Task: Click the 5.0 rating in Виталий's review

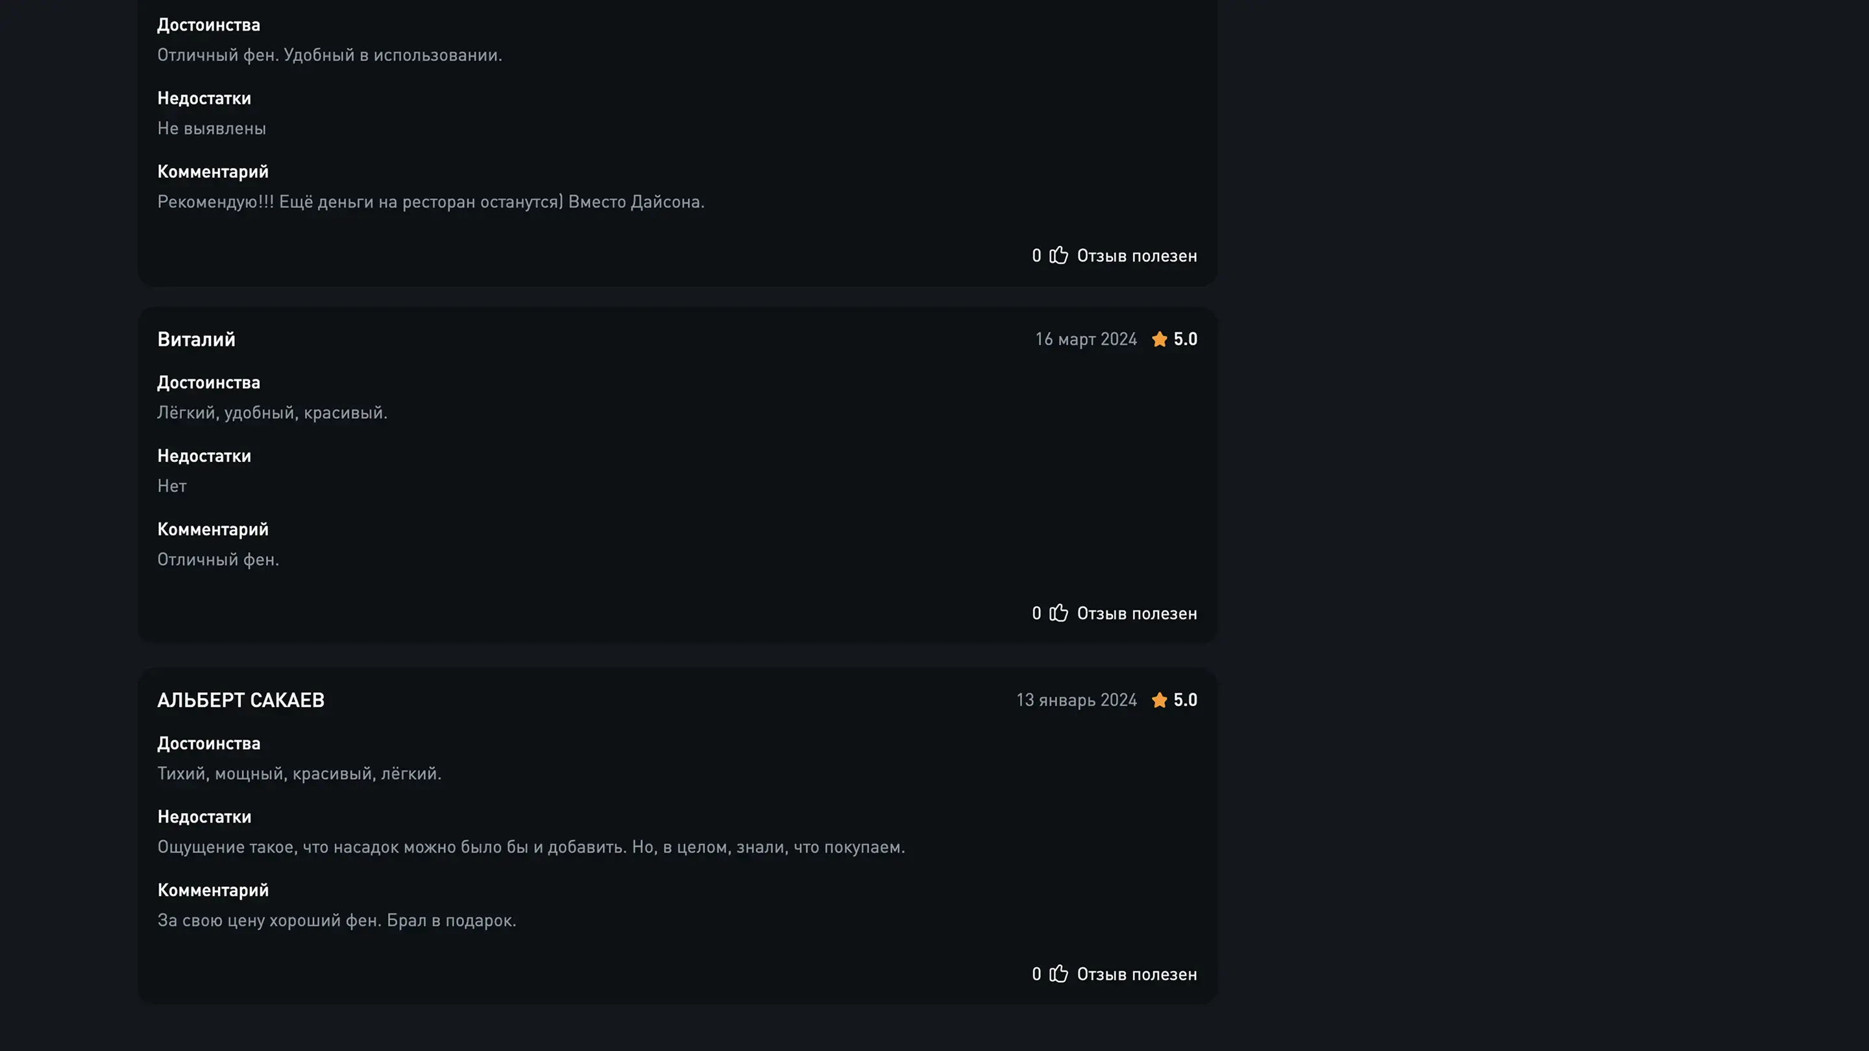Action: [x=1186, y=339]
